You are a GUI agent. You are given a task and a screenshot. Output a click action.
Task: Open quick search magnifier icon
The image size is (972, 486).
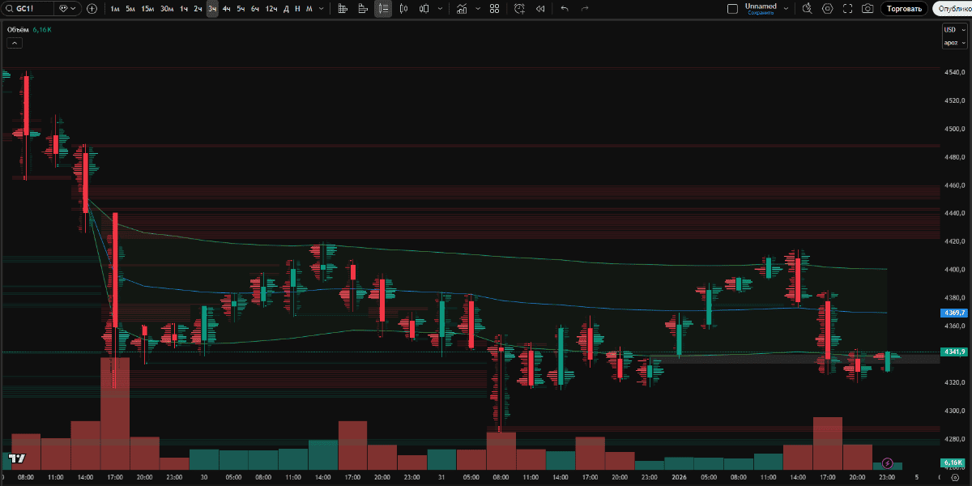tap(807, 9)
